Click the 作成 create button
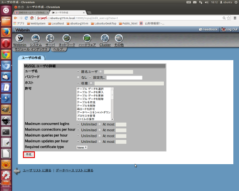Image resolution: width=239 pixels, height=191 pixels. tap(29, 155)
